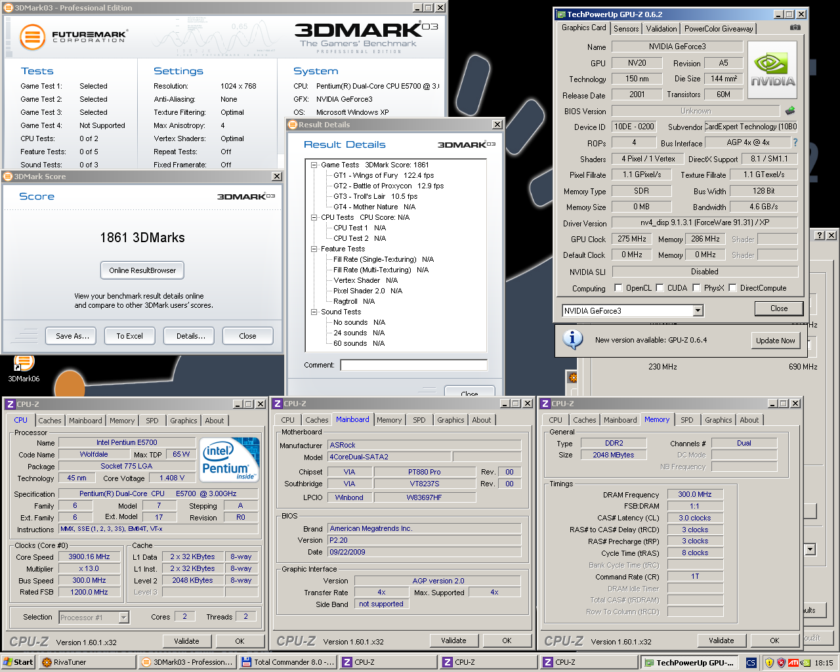Switch to Graphics tab in right CPU-Z window
The width and height of the screenshot is (840, 672).
pyautogui.click(x=719, y=420)
